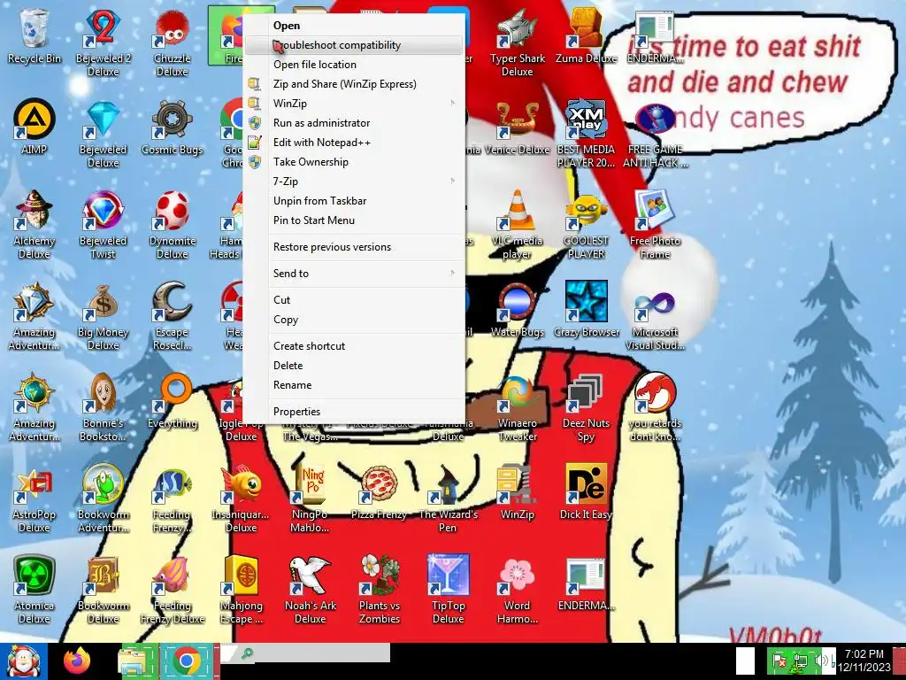Expand the Send to submenu
Image resolution: width=906 pixels, height=680 pixels.
354,274
